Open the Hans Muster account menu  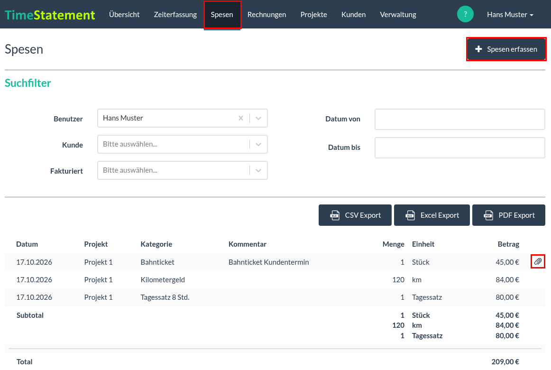[x=510, y=14]
